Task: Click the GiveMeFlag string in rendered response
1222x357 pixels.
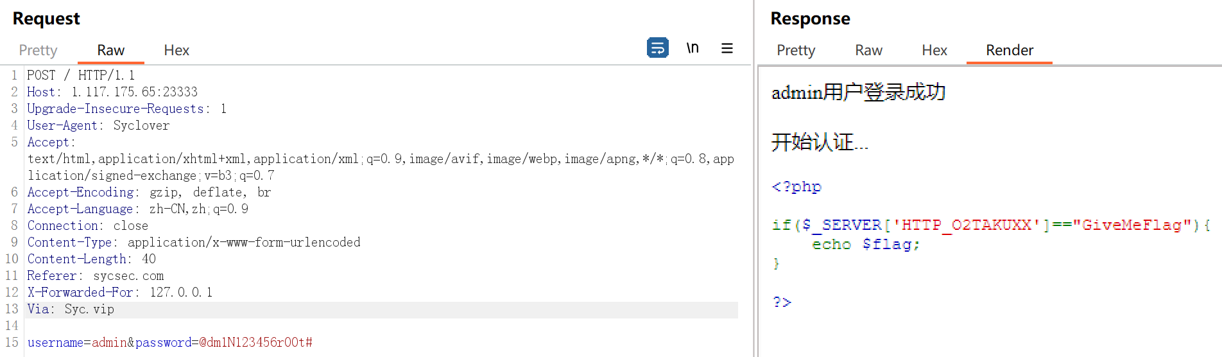Action: point(1132,225)
